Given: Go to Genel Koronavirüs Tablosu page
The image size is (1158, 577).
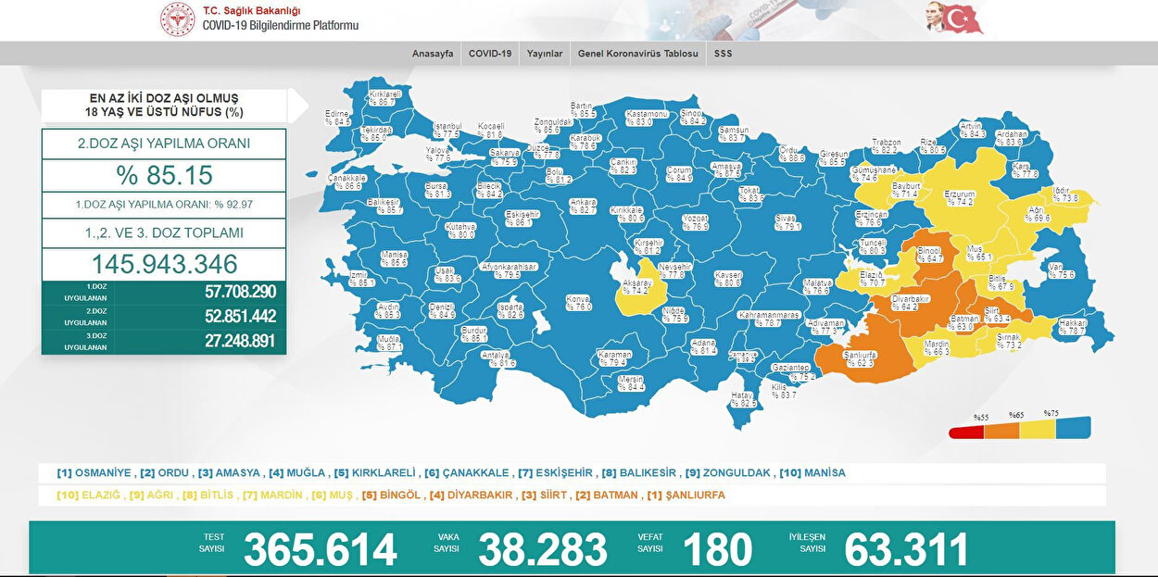Looking at the screenshot, I should coord(637,54).
